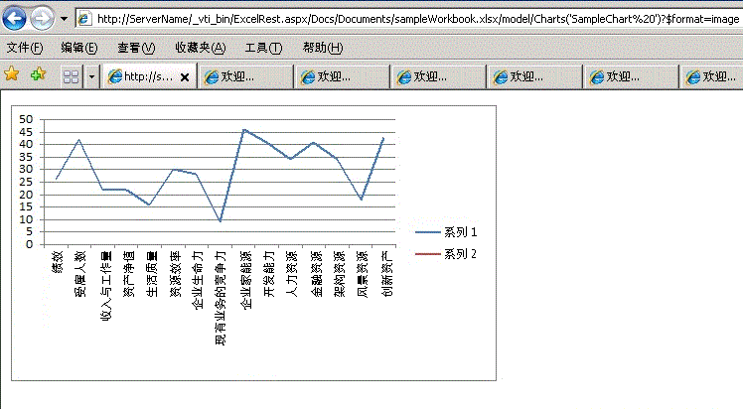This screenshot has height=409, width=743.
Task: Open the 文件(F) menu
Action: tap(25, 48)
